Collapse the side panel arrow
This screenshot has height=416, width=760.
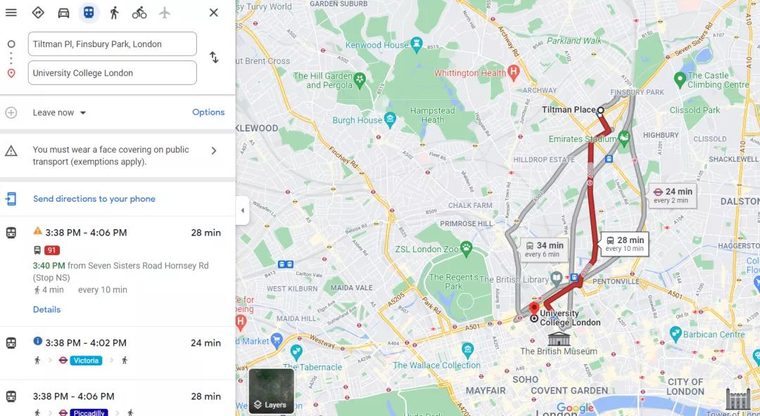coord(242,210)
